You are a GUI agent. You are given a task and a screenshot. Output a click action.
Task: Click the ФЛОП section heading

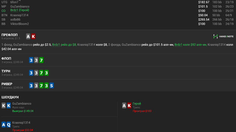pos(6,59)
